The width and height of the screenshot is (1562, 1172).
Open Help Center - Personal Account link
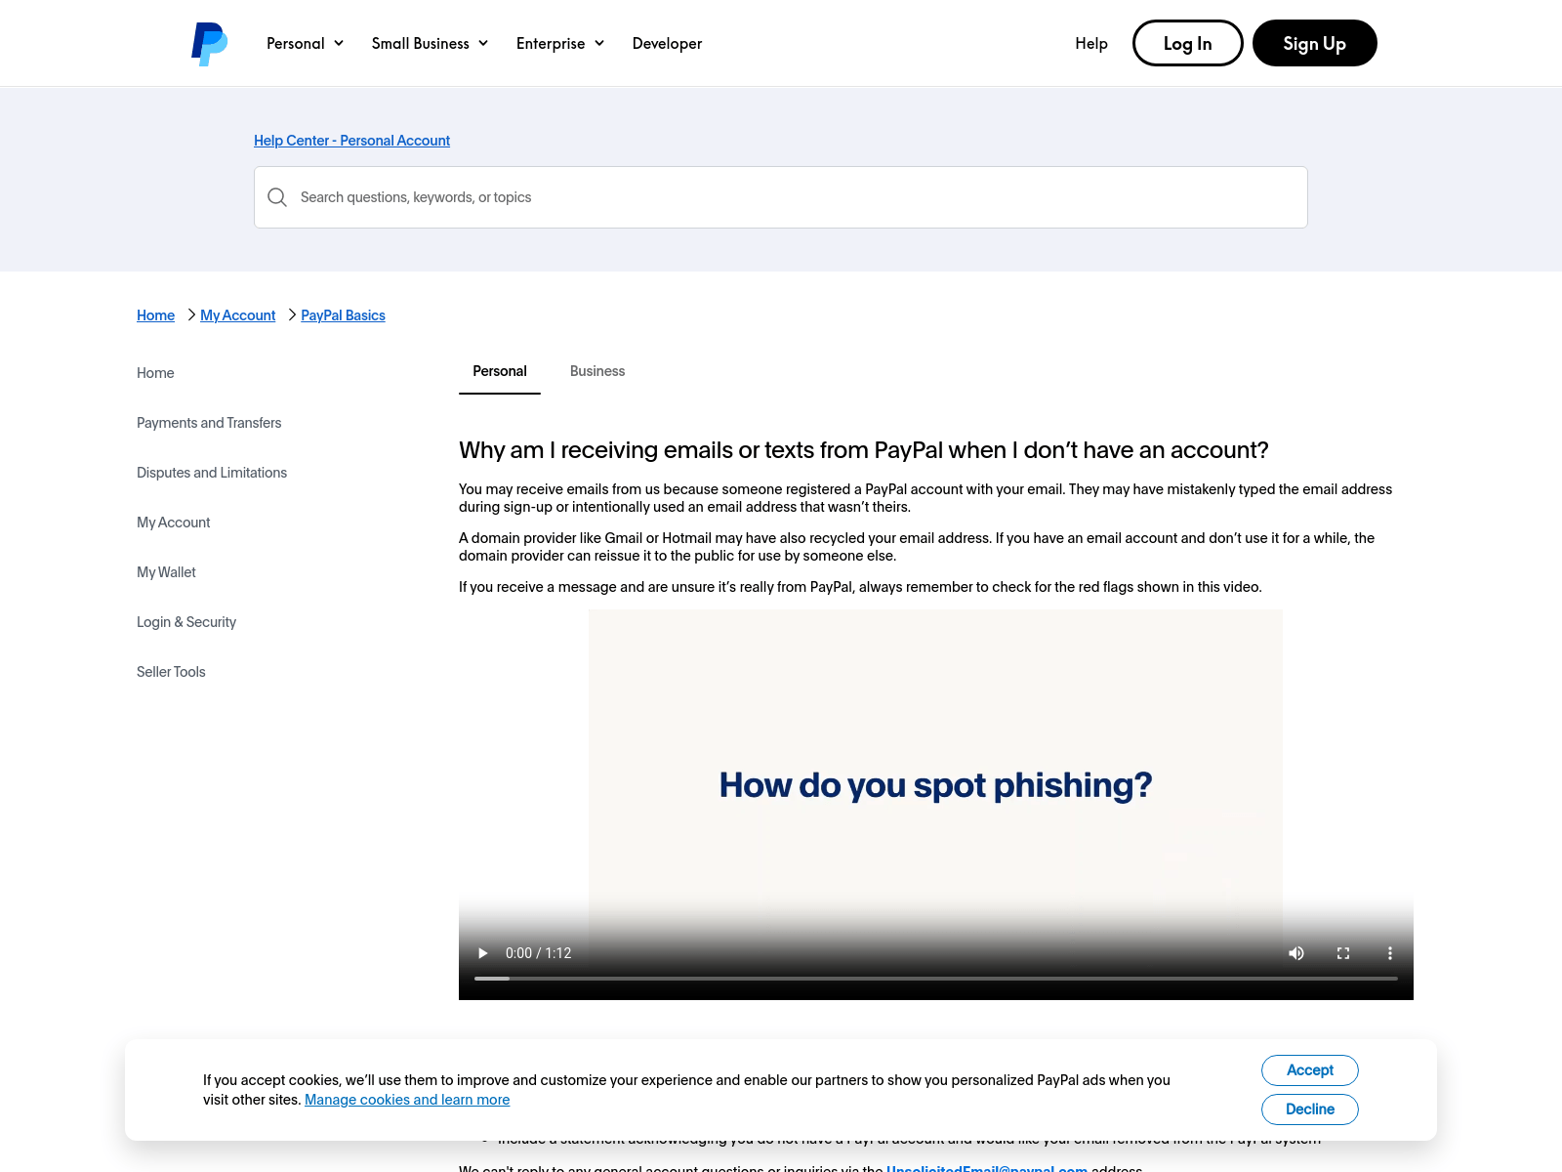tap(351, 141)
